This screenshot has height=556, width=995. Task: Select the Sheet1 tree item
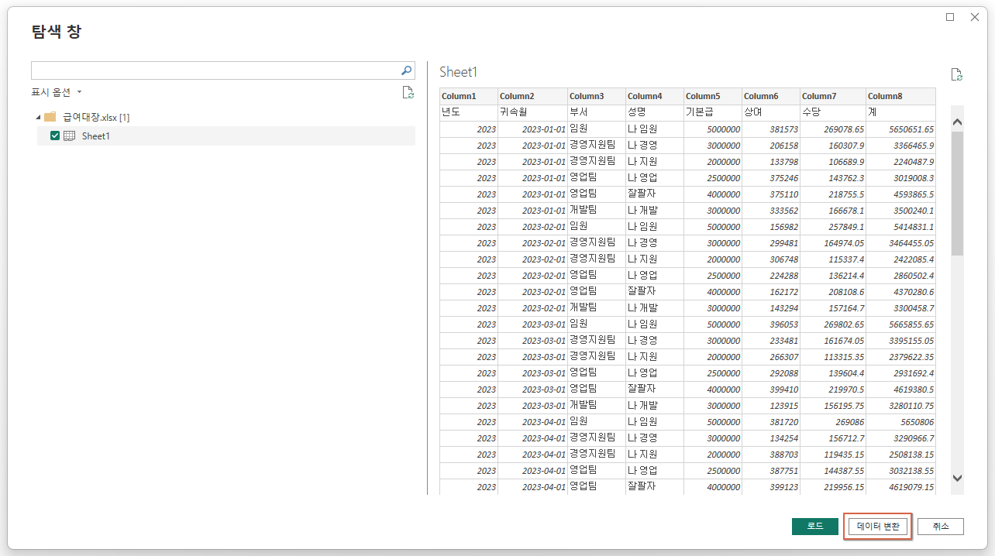tap(226, 136)
